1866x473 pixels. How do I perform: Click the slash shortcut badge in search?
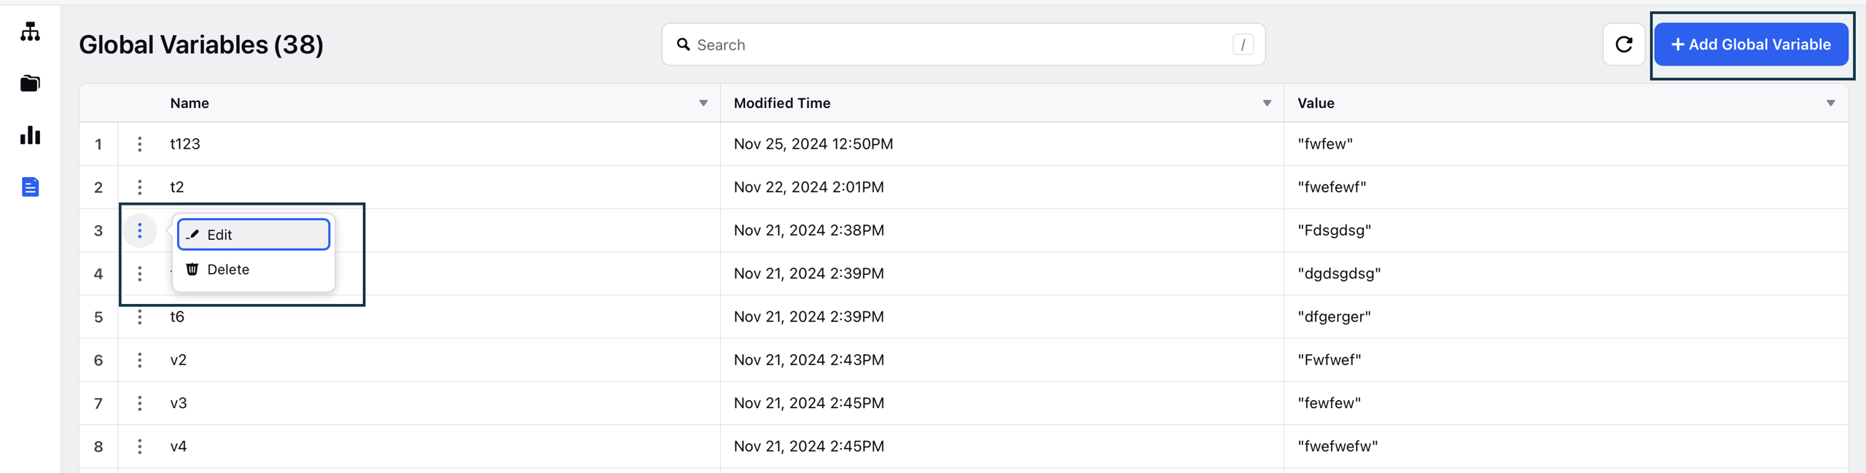(1243, 44)
